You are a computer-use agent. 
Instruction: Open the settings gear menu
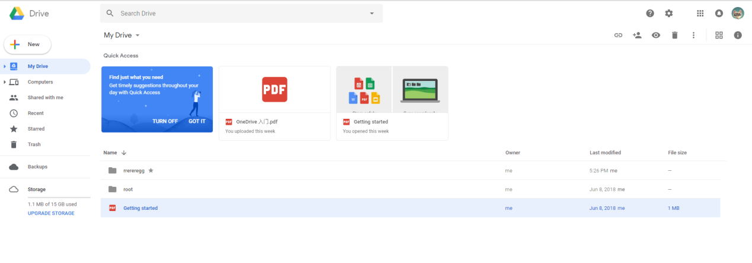point(669,13)
